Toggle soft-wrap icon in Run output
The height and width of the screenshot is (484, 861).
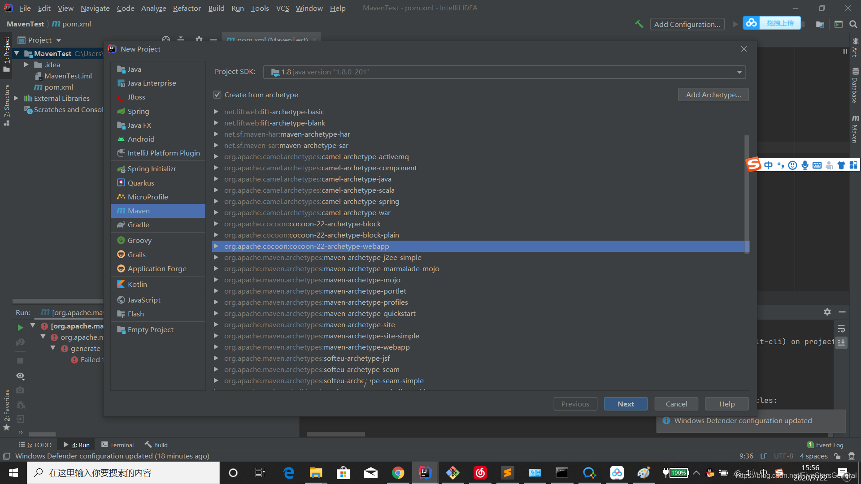click(x=841, y=328)
